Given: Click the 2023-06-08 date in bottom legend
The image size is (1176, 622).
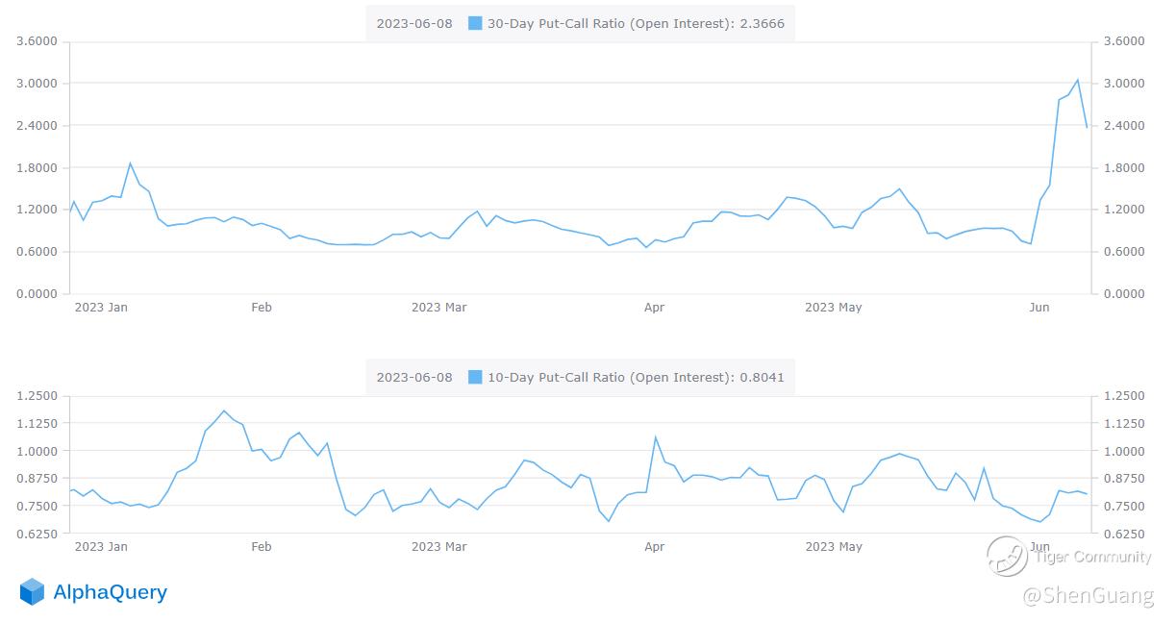Looking at the screenshot, I should [414, 377].
